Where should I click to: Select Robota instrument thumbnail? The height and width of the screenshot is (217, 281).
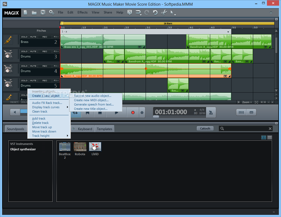click(80, 147)
